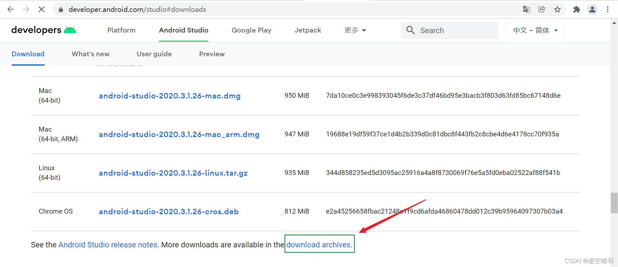The width and height of the screenshot is (618, 267).
Task: Switch to the Download tab
Action: [28, 54]
